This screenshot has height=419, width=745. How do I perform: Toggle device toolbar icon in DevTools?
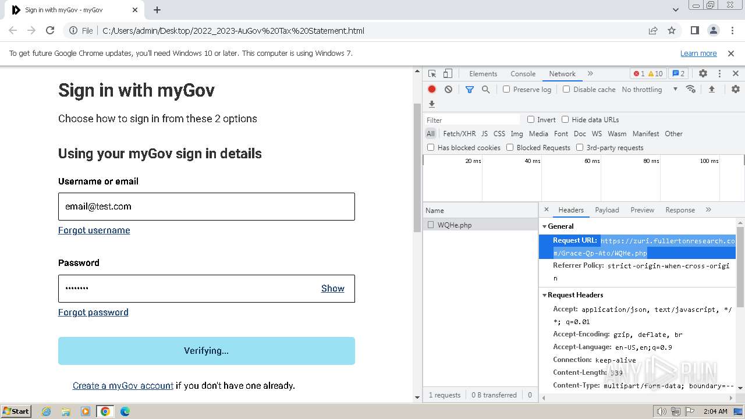pos(448,74)
